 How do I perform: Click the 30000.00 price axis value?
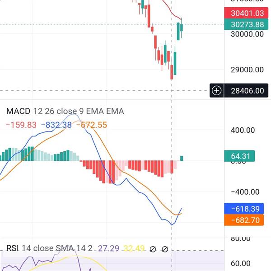[x=247, y=34]
